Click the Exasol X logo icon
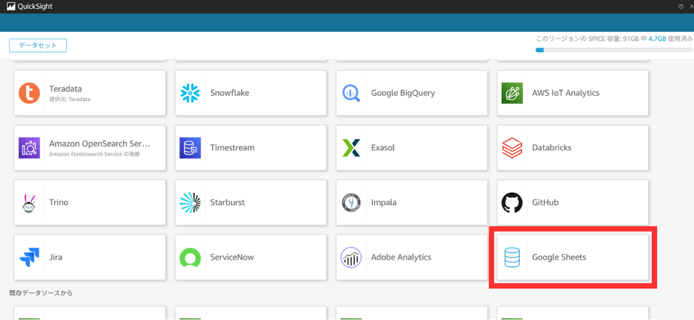The height and width of the screenshot is (320, 694). coord(351,148)
